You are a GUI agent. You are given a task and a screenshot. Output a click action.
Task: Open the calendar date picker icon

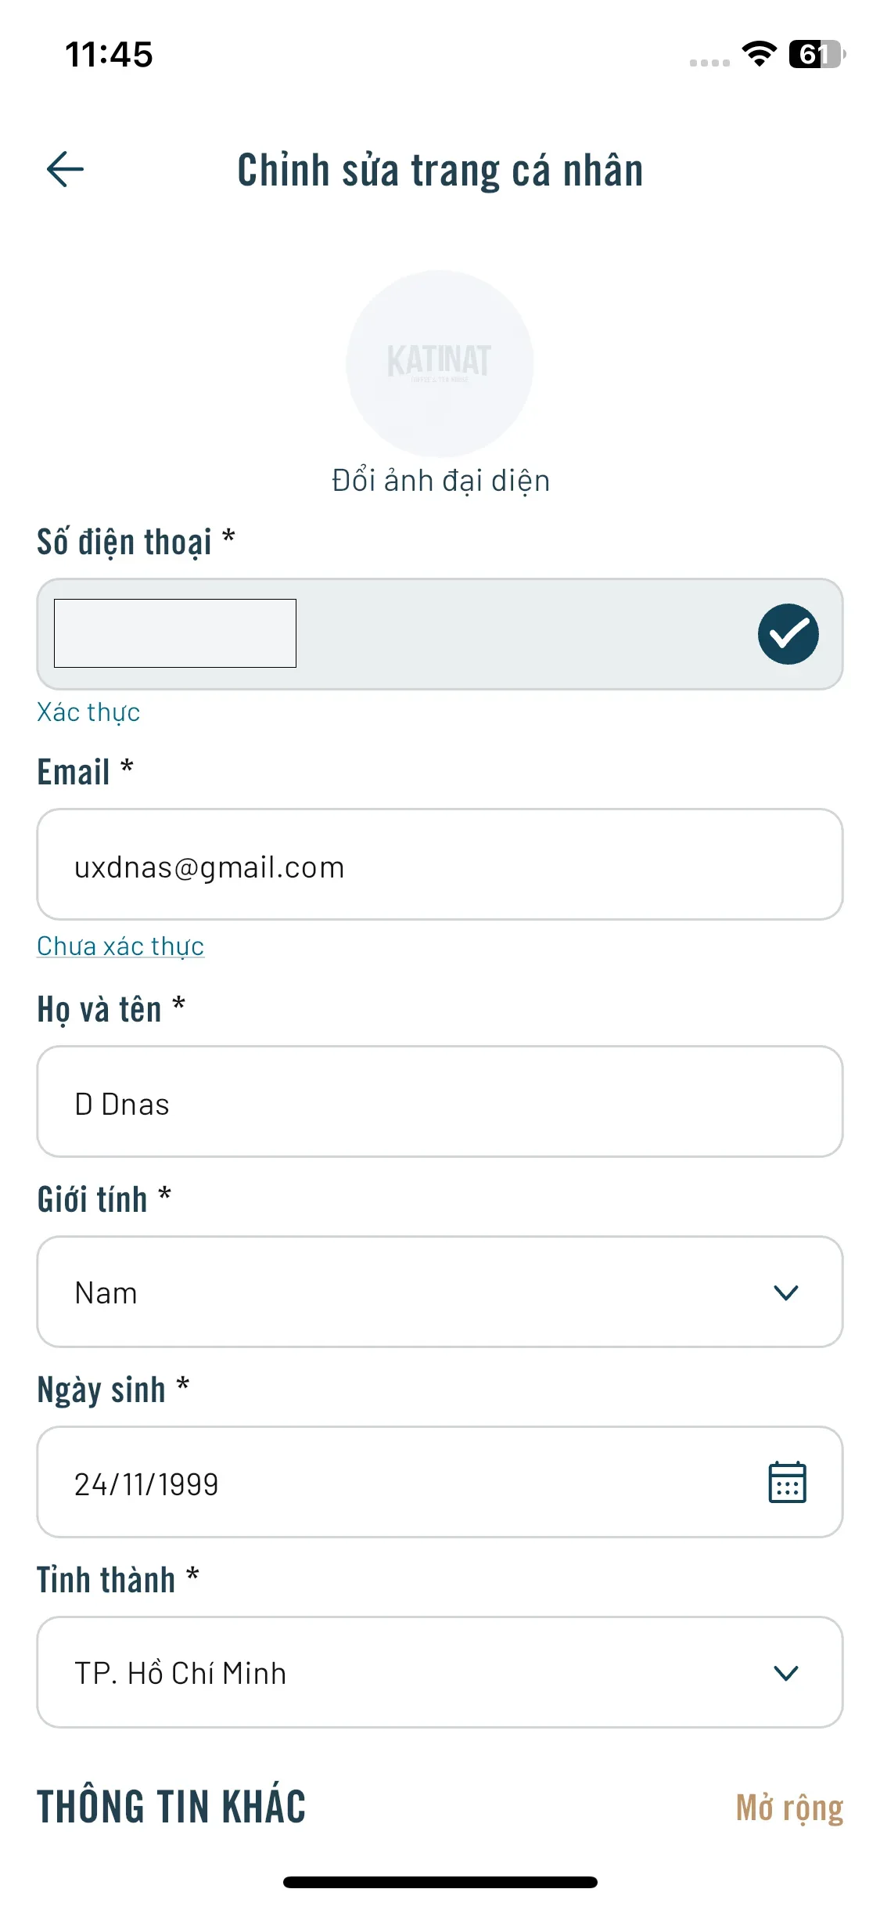tap(787, 1483)
